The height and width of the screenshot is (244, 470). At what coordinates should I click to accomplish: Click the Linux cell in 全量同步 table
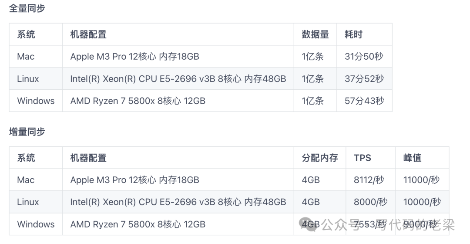28,79
